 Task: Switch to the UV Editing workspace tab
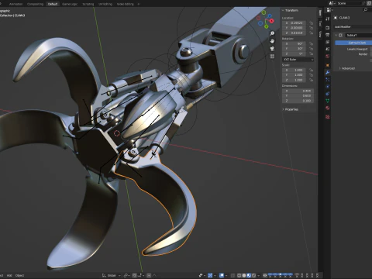(x=105, y=4)
